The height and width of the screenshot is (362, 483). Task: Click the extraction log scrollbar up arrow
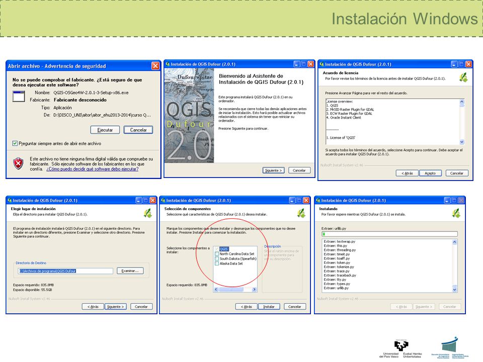click(455, 242)
